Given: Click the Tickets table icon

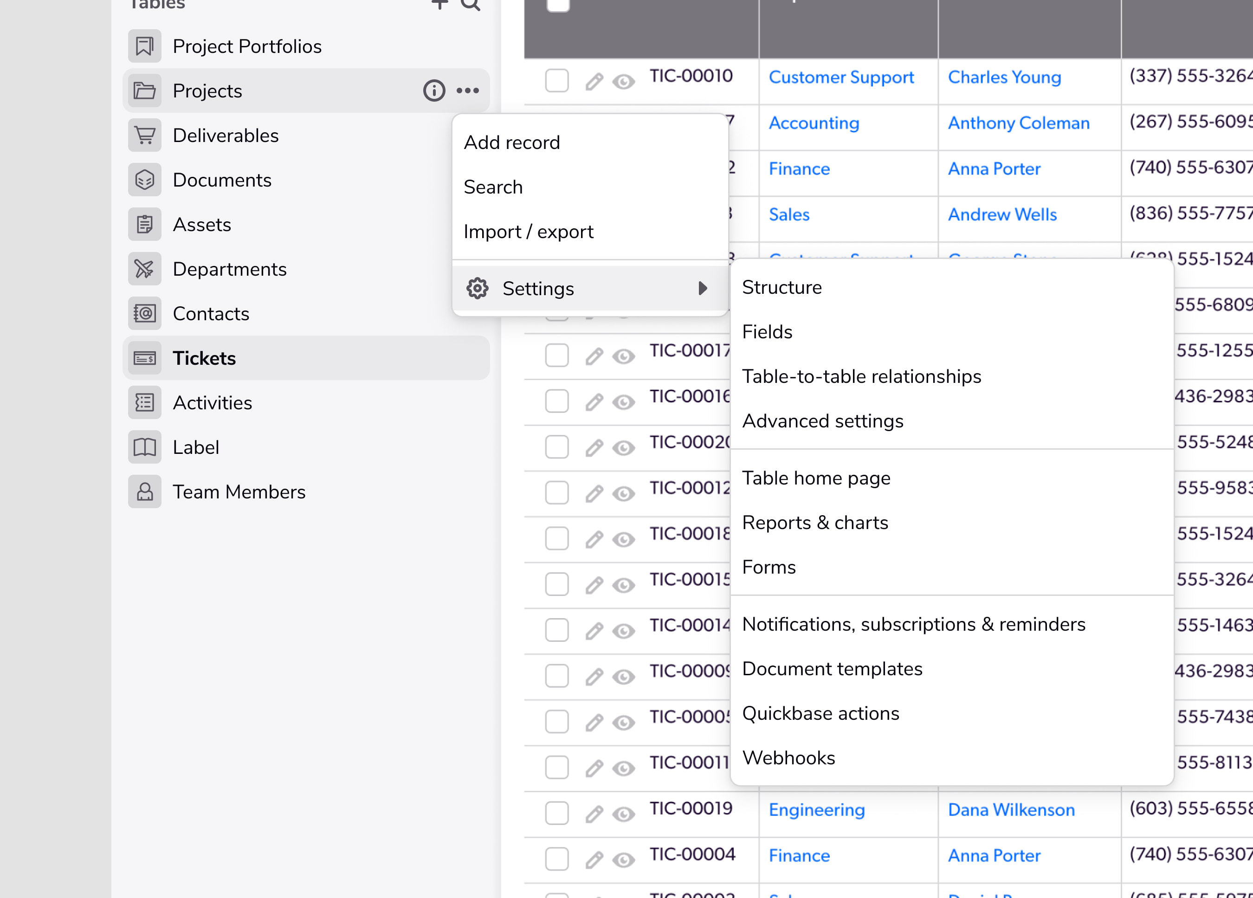Looking at the screenshot, I should tap(145, 358).
